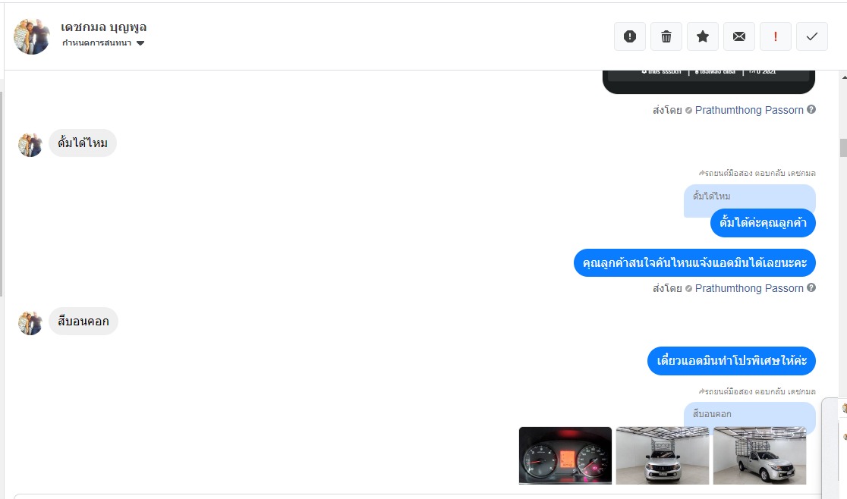
Task: Click the customer message ดั้มได้ไหม bubble
Action: [x=83, y=143]
